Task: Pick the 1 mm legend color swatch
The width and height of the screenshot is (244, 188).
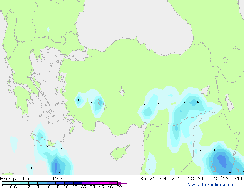Action: click(24, 183)
